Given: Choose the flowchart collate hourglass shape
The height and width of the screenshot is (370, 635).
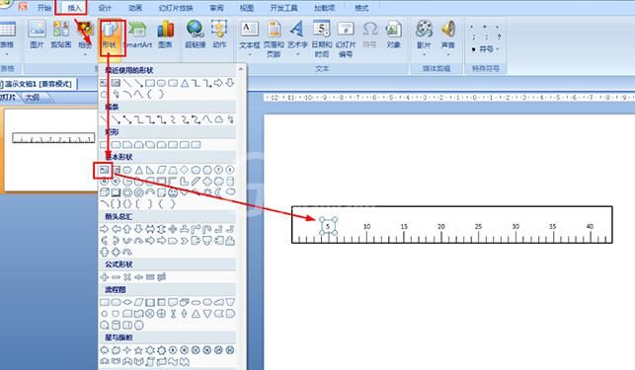Looking at the screenshot, I should pos(173,314).
